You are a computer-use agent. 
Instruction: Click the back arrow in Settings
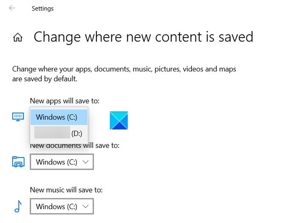12,8
